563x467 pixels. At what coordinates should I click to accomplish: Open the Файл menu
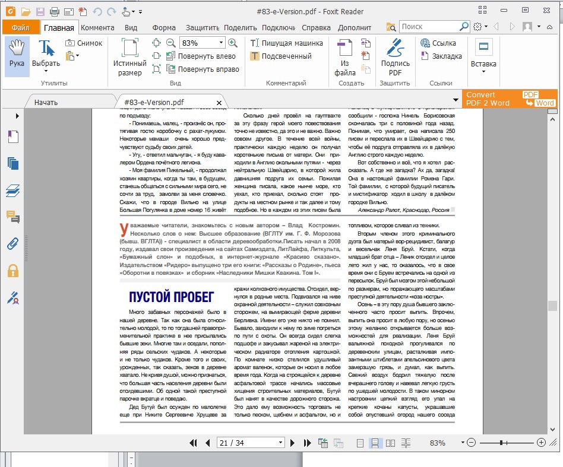tap(20, 27)
